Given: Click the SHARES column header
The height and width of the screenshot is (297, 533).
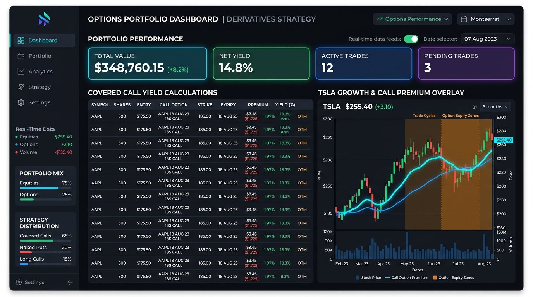Looking at the screenshot, I should tap(122, 105).
